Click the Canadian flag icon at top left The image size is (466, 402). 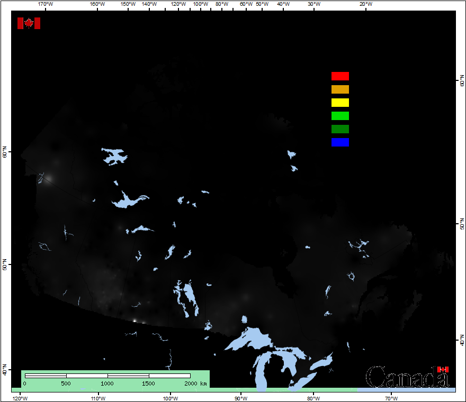tap(29, 23)
